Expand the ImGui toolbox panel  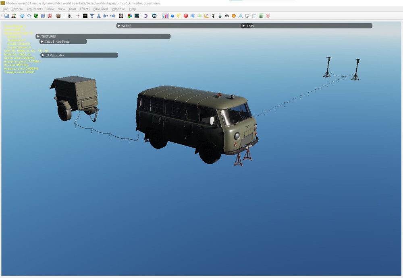42,41
